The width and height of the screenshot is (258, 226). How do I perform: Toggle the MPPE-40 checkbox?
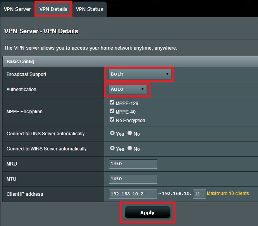click(x=112, y=111)
